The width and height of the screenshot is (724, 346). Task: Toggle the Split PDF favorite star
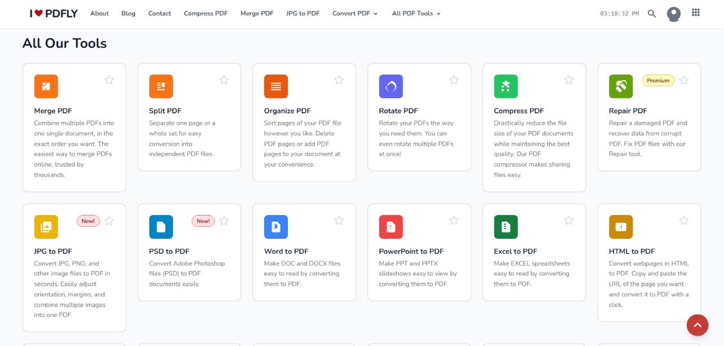pos(224,80)
